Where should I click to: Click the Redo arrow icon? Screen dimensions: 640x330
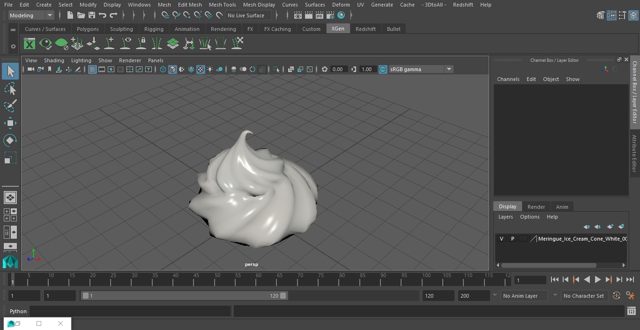point(113,15)
